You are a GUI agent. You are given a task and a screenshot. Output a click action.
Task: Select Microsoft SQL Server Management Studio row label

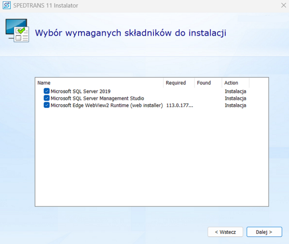tap(97, 99)
